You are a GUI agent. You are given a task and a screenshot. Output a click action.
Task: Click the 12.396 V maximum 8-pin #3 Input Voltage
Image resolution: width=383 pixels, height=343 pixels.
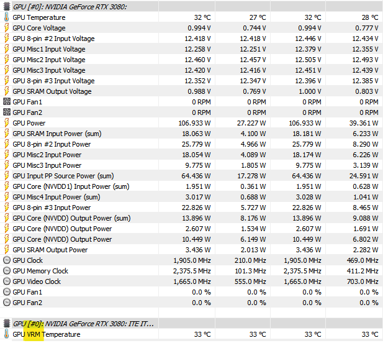[308, 81]
